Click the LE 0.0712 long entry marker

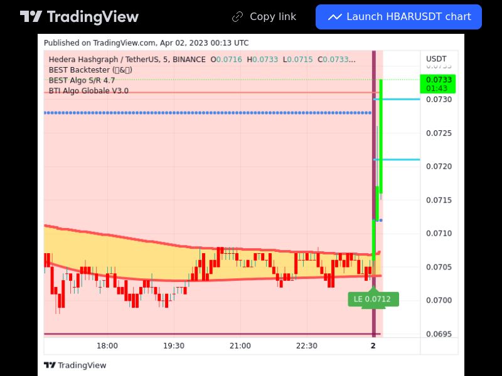(x=373, y=300)
